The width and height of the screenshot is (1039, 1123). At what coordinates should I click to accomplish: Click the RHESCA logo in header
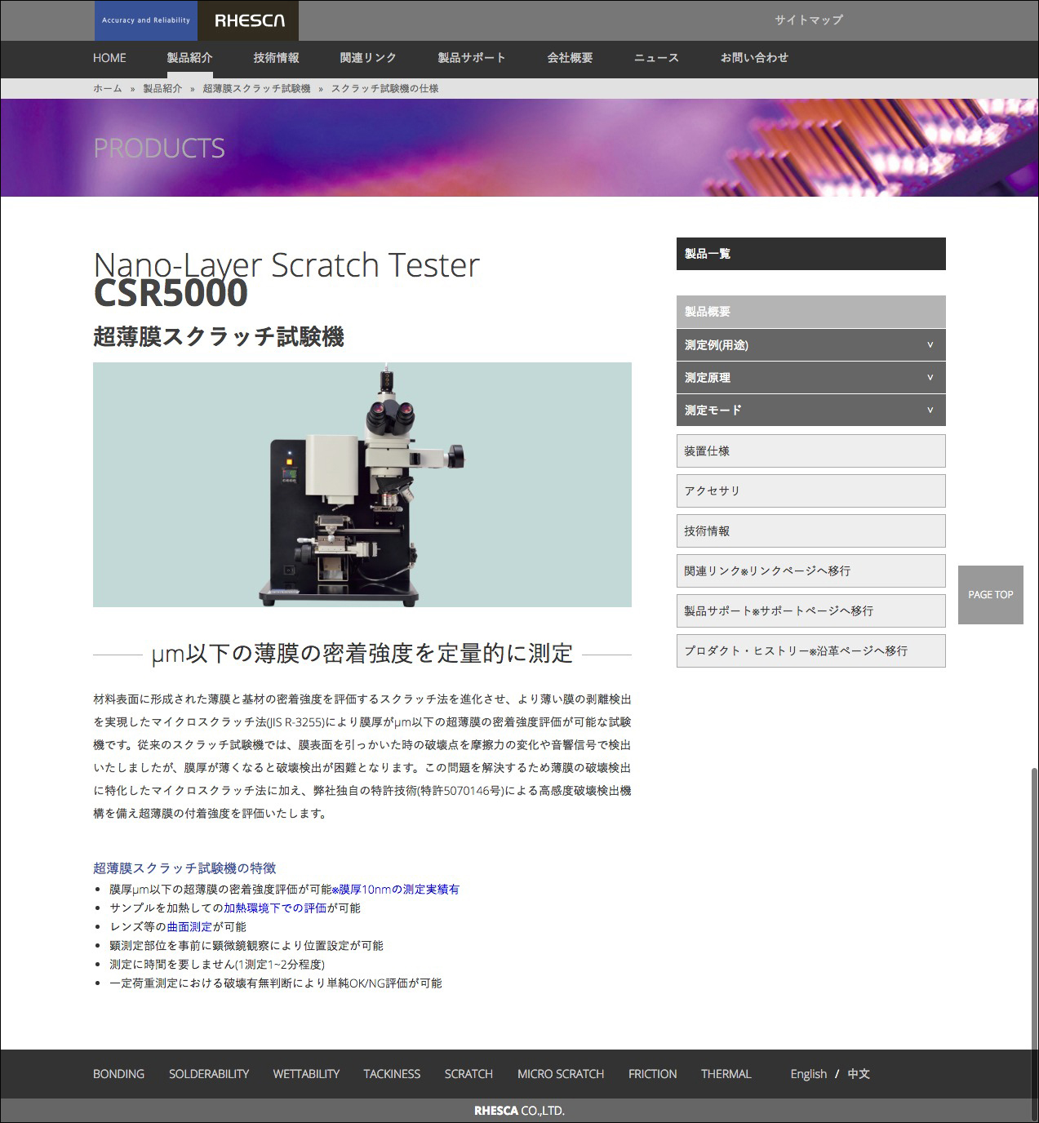point(249,20)
